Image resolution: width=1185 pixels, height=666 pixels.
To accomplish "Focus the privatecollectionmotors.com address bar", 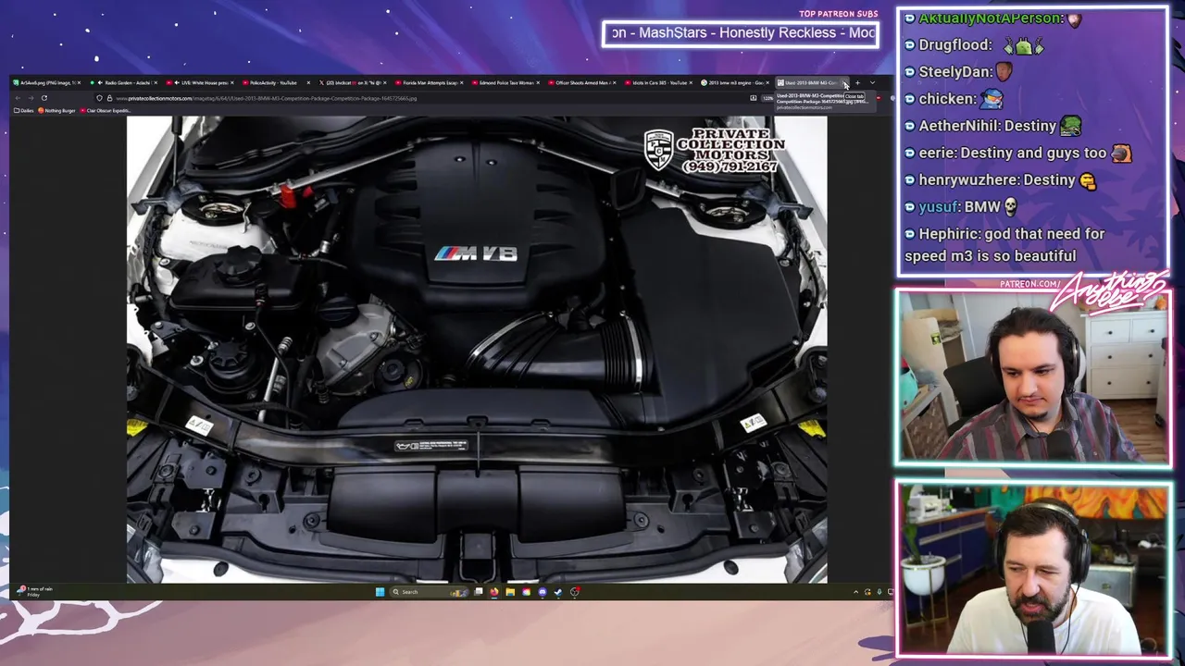I will point(435,98).
